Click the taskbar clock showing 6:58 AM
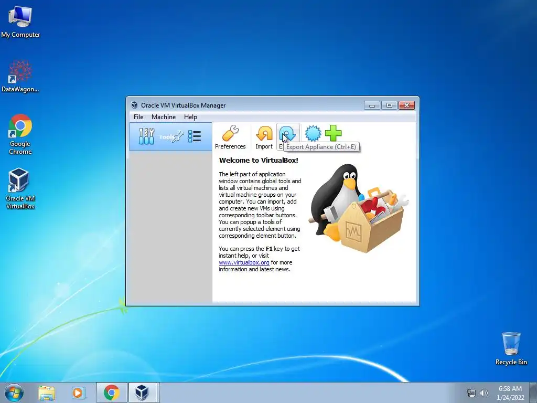This screenshot has height=403, width=537. (x=510, y=393)
